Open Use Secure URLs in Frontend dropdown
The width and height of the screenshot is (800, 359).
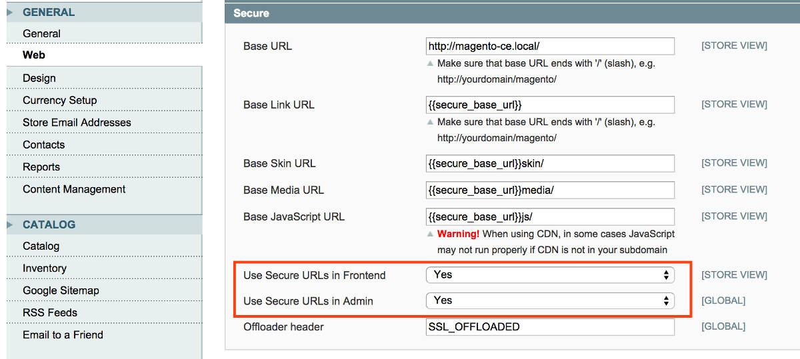click(550, 274)
